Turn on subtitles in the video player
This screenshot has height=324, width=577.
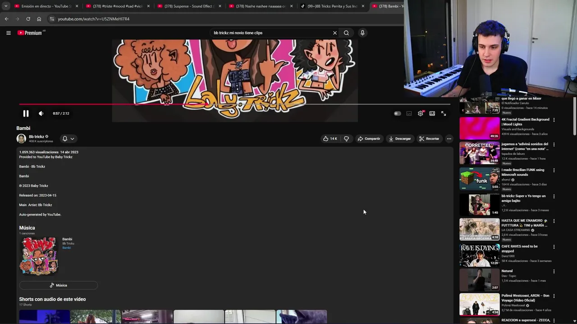[x=409, y=113]
